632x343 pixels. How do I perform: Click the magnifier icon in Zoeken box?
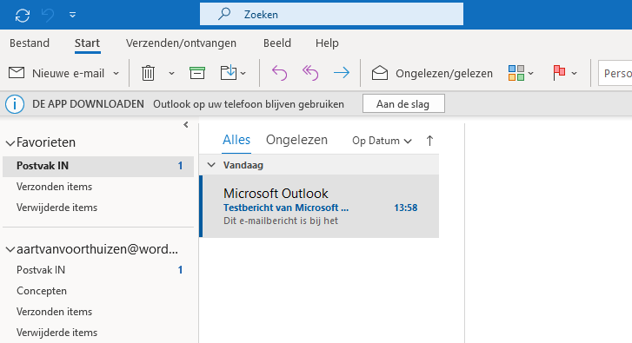[224, 14]
